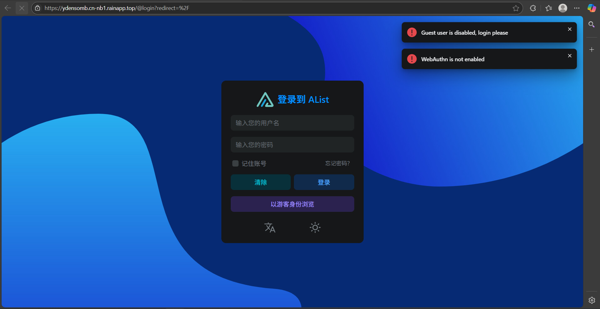The width and height of the screenshot is (600, 309).
Task: Open the browser profile avatar
Action: coord(563,8)
